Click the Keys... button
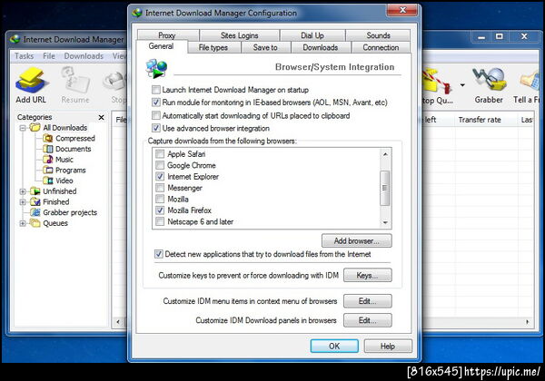This screenshot has width=545, height=381. pyautogui.click(x=368, y=276)
